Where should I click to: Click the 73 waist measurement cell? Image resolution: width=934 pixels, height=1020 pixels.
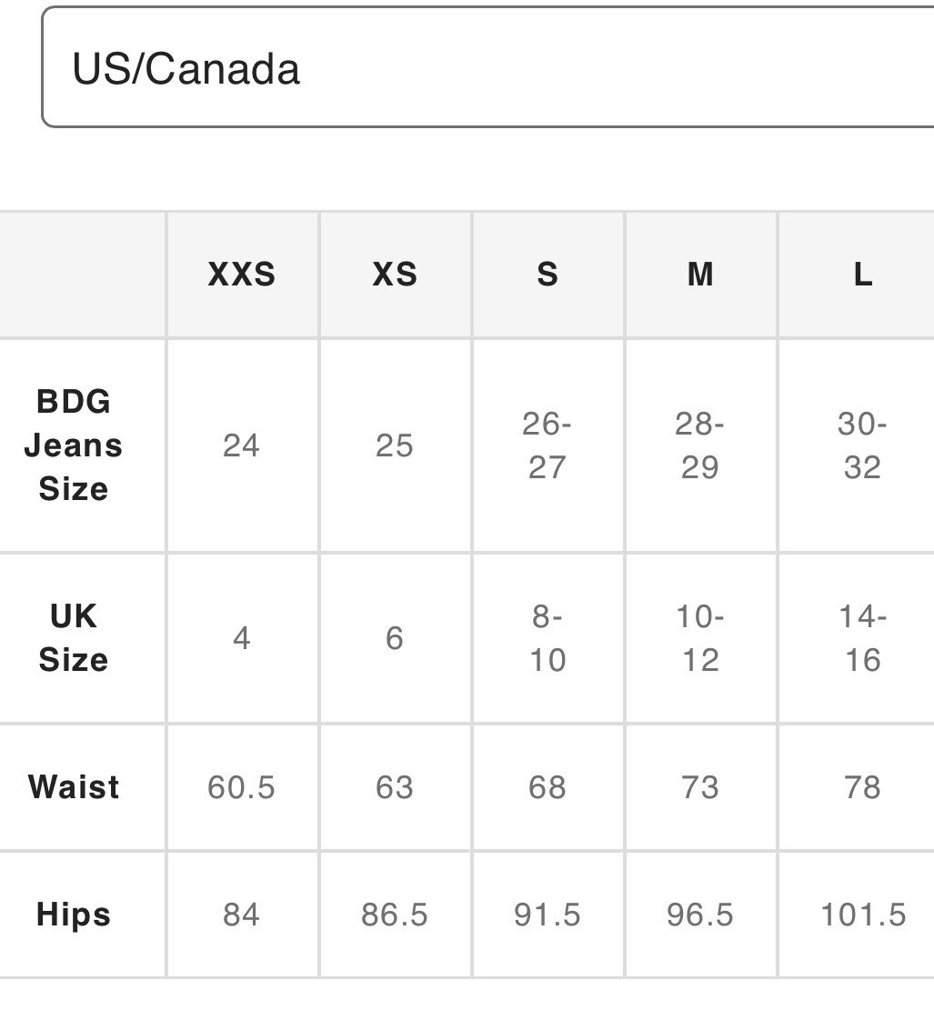click(x=700, y=787)
